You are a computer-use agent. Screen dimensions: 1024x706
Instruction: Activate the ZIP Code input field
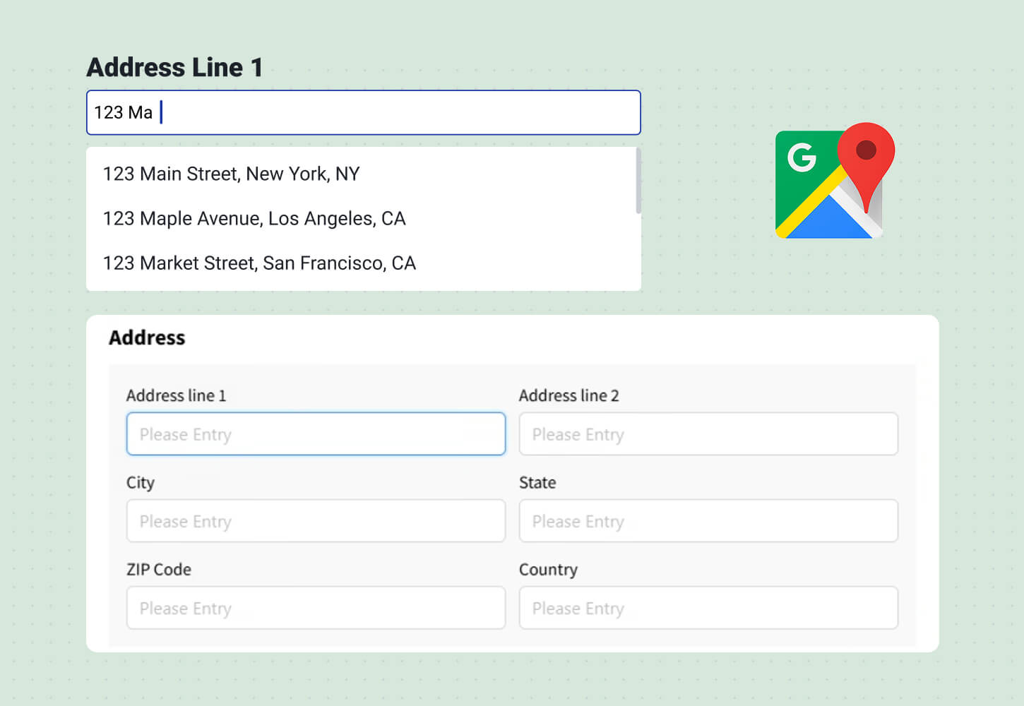[x=316, y=608]
